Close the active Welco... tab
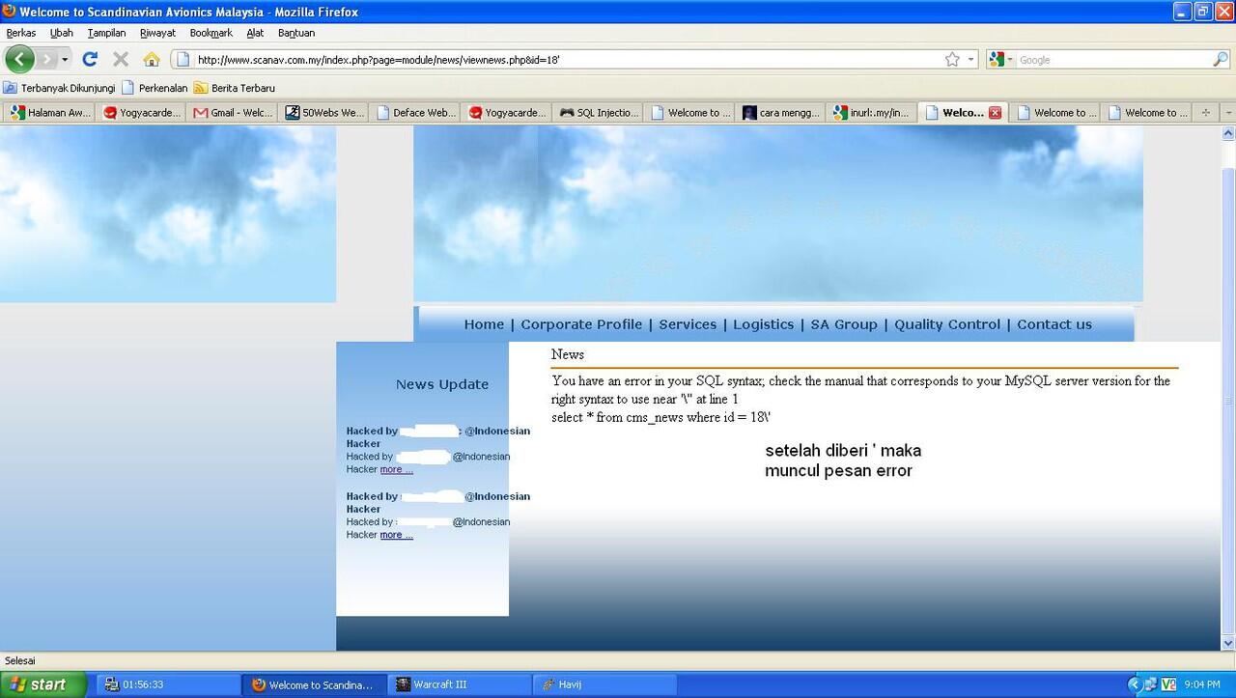 coord(995,113)
